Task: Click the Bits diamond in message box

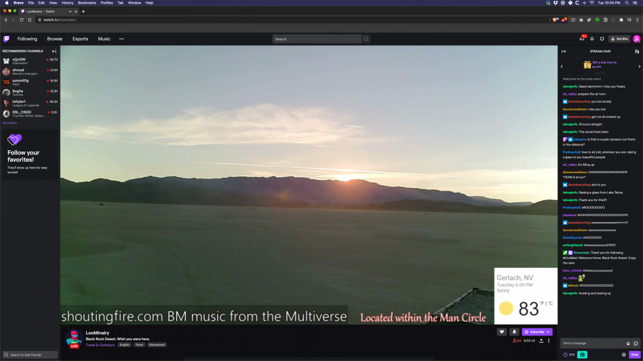Action: (628, 343)
